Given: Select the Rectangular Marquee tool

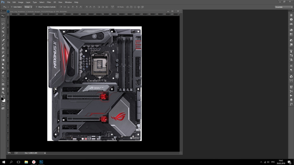Looking at the screenshot, I should coord(3,20).
